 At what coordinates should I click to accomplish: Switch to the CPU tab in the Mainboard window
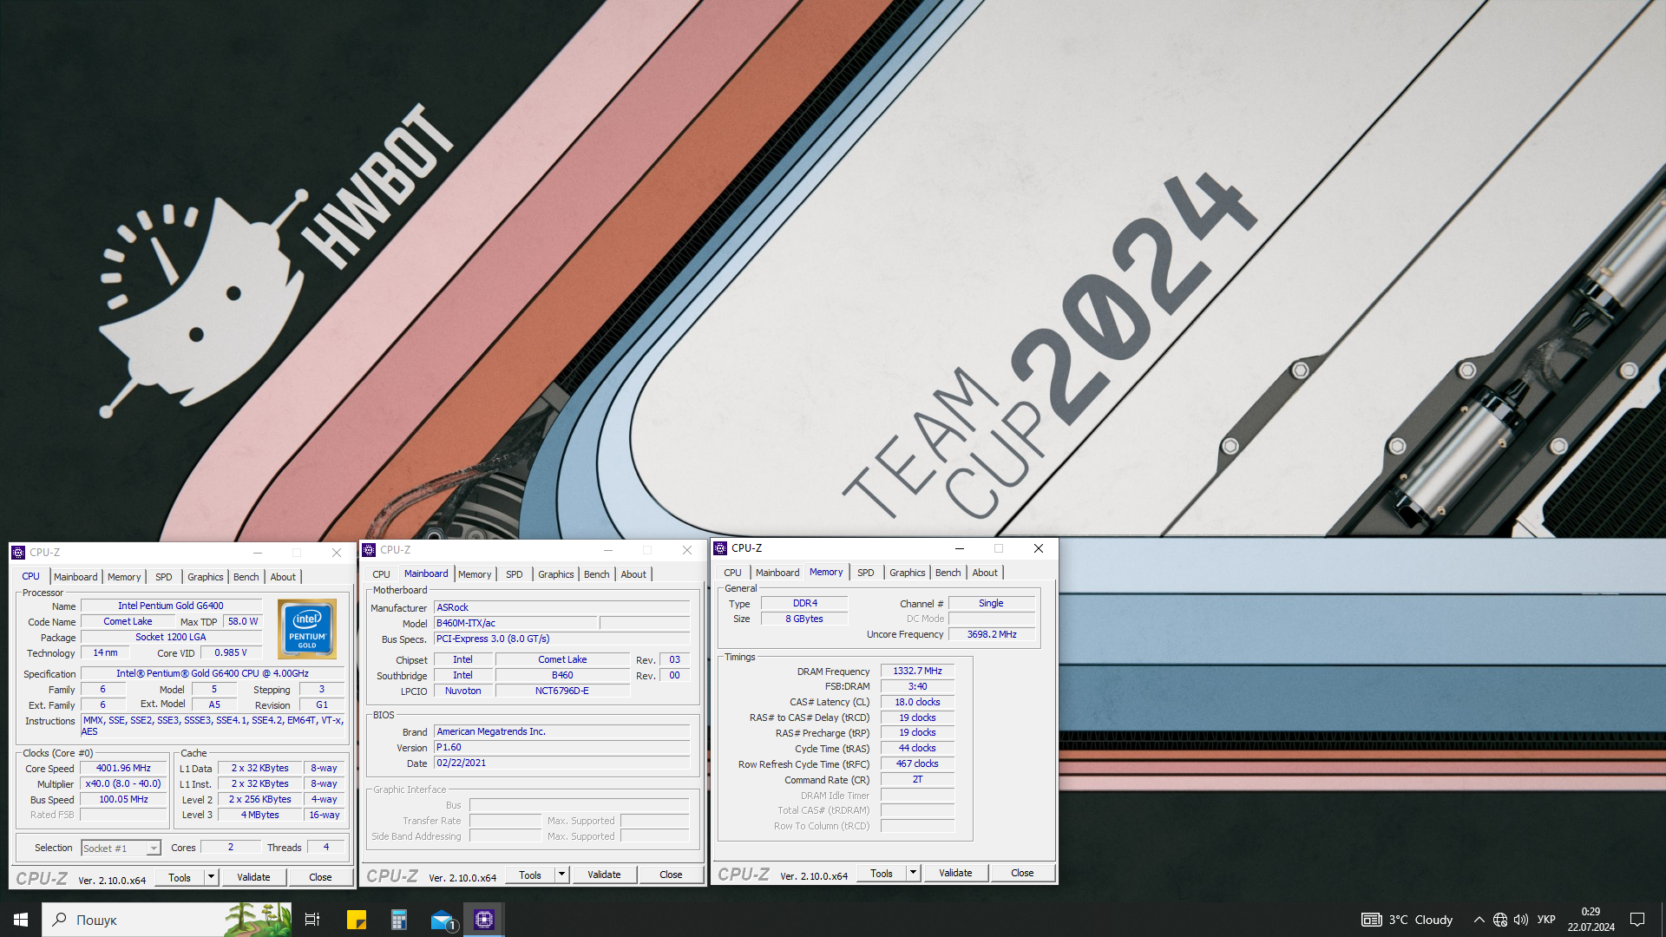381,574
